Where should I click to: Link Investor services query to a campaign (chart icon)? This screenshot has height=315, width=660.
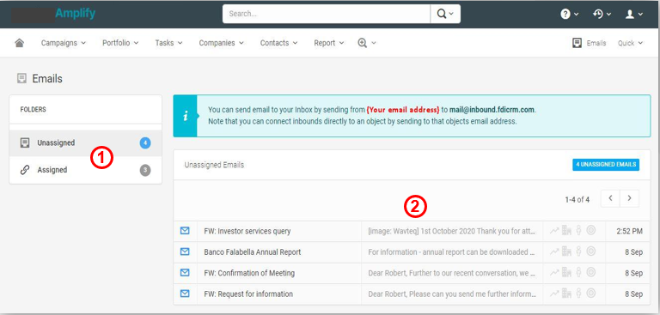[554, 231]
